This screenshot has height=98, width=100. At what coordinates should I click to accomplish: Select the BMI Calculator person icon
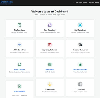point(80,25)
